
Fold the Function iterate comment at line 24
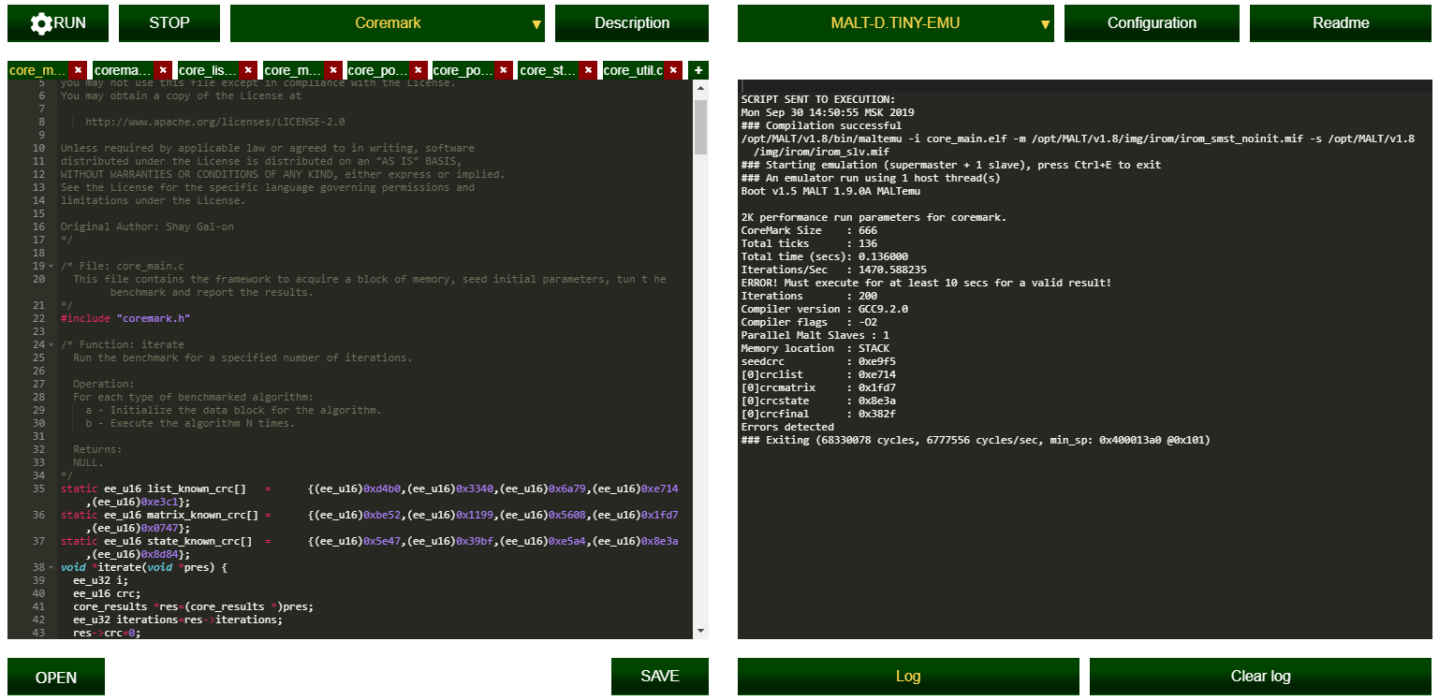(51, 345)
